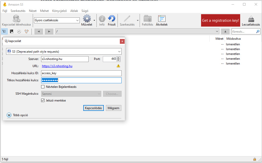Open the Átvitelek transfers window
This screenshot has height=163, width=262.
click(162, 19)
